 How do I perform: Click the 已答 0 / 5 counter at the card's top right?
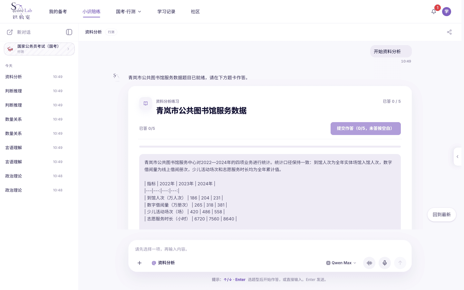(x=391, y=101)
